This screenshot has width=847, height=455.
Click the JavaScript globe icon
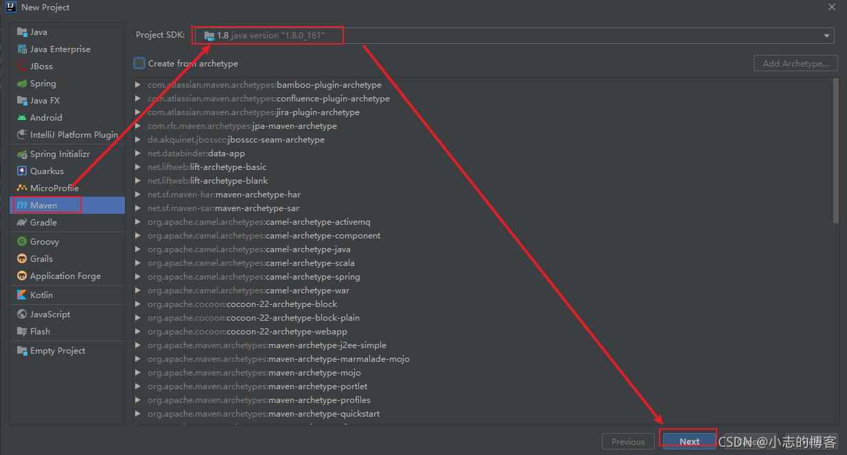pyautogui.click(x=22, y=314)
